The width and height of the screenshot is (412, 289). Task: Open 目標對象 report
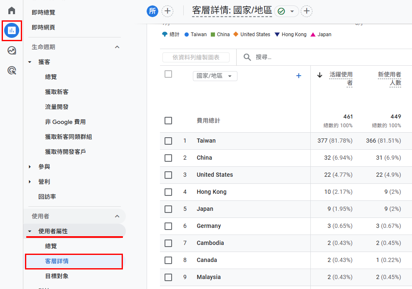[x=57, y=276]
